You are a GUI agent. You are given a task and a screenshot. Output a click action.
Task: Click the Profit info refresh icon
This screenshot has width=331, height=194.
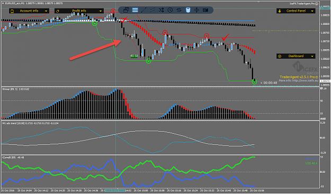point(58,11)
